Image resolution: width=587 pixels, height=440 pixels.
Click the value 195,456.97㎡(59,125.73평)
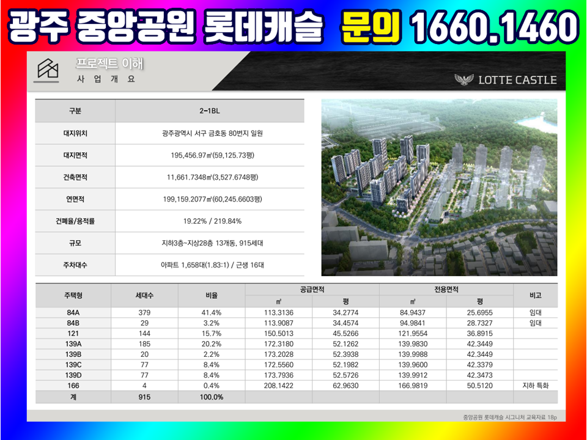pos(212,155)
